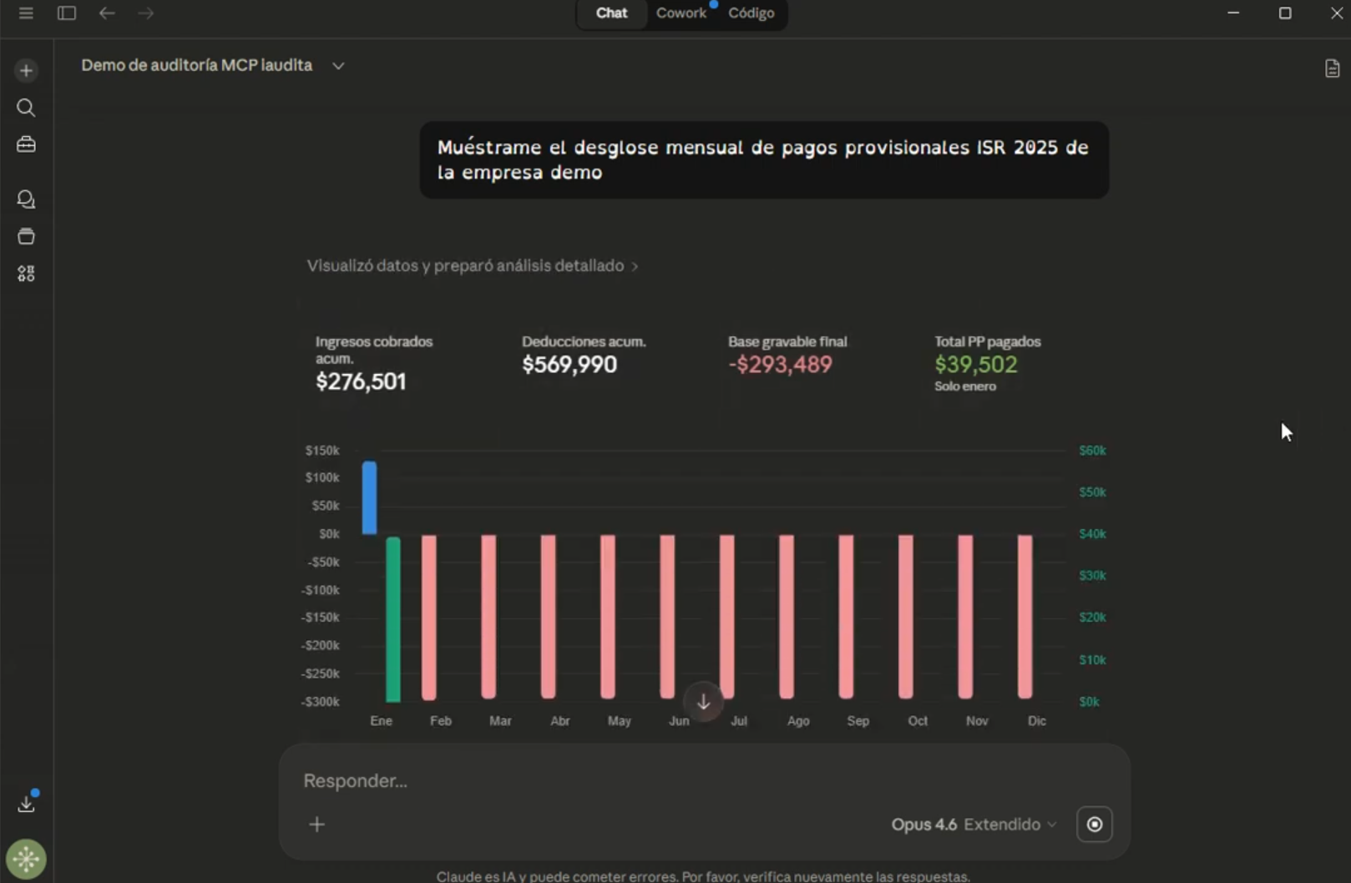Click the 'Total PP pagados' label
This screenshot has height=883, width=1351.
(x=988, y=341)
